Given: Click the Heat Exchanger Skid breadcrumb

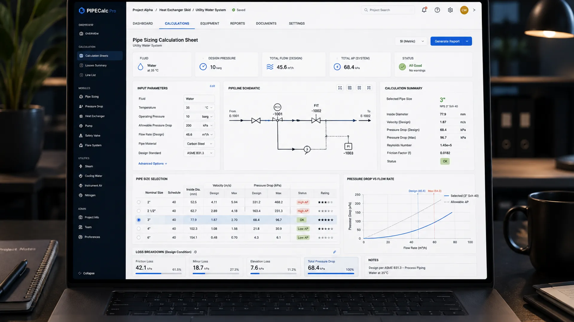Looking at the screenshot, I should (175, 10).
